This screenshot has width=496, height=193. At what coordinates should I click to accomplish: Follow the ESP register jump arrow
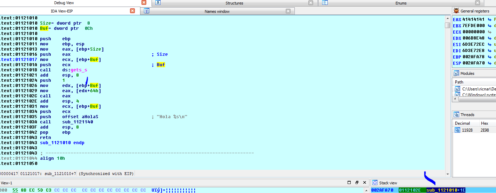(490, 63)
